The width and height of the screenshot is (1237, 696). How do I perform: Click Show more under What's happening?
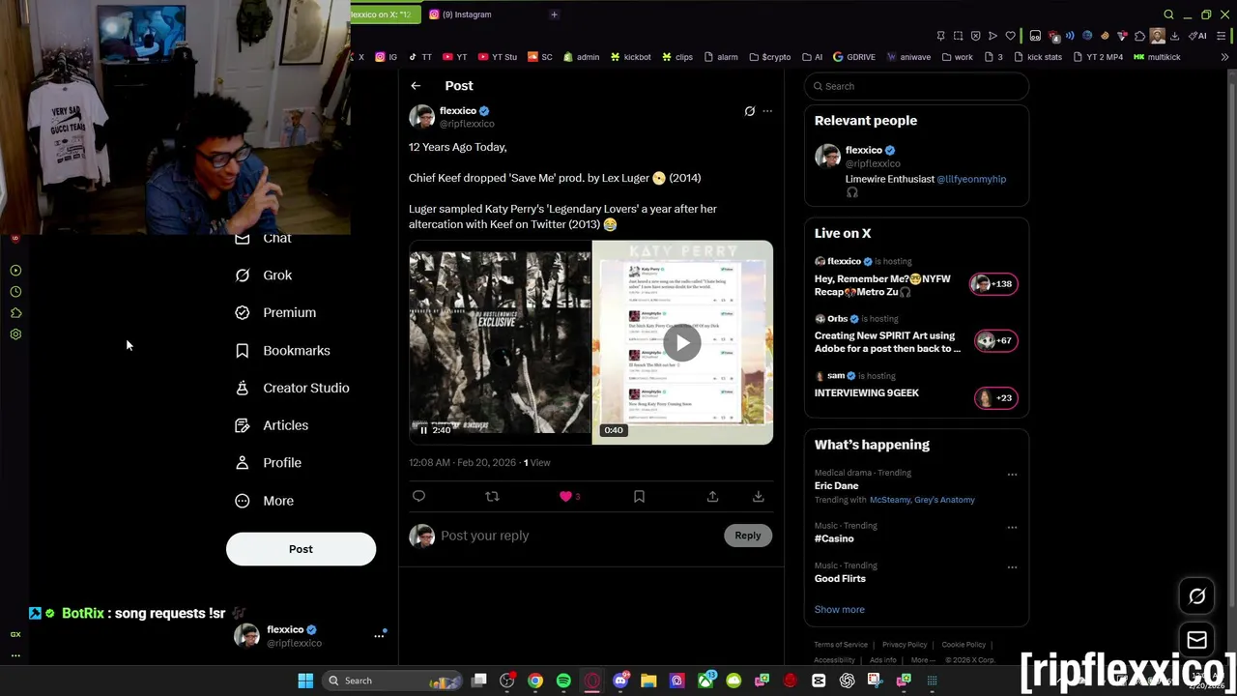click(840, 610)
